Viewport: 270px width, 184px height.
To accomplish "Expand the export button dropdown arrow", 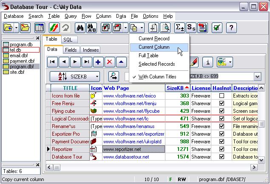I will 125,28.
